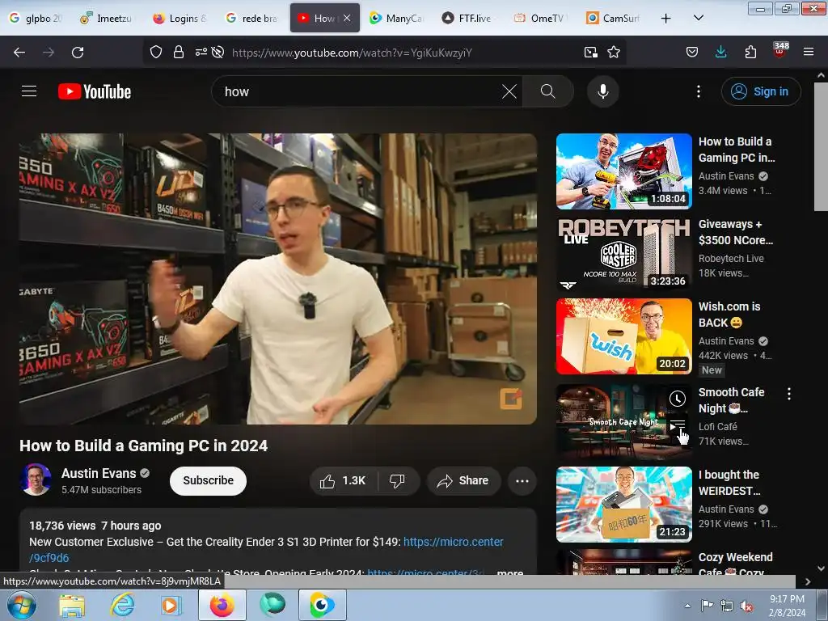Open Firefox downloads panel
Screen dimensions: 828x621
[x=720, y=52]
